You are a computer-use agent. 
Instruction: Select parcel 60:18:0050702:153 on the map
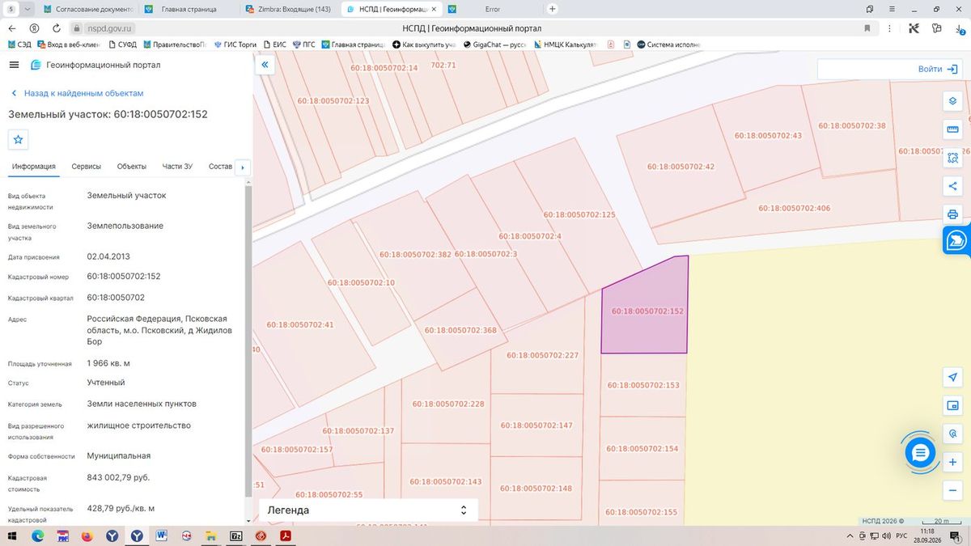click(644, 385)
